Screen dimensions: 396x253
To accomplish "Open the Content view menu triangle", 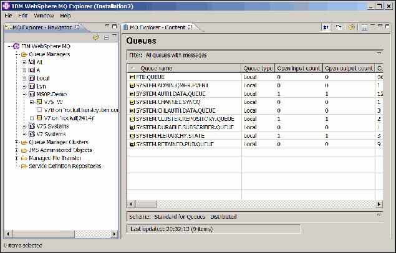I will click(372, 25).
